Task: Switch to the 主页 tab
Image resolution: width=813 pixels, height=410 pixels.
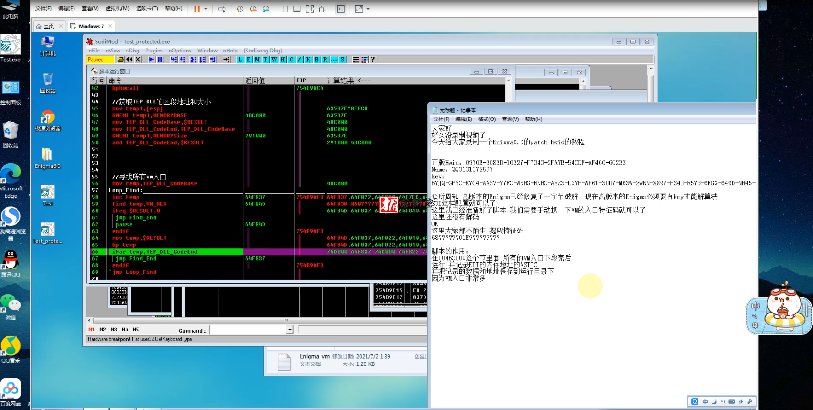Action: 49,26
